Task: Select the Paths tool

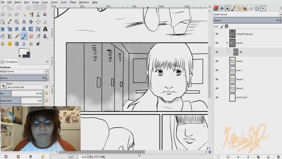Action: 3,22
